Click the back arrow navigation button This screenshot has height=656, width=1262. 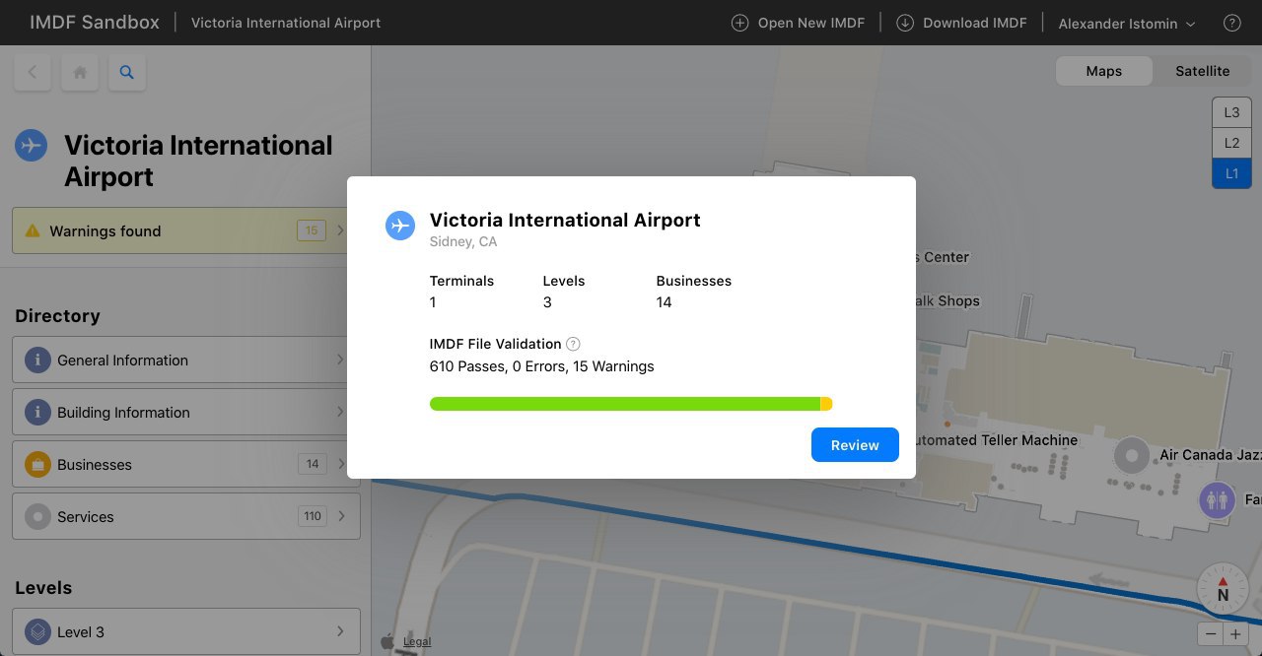click(33, 72)
